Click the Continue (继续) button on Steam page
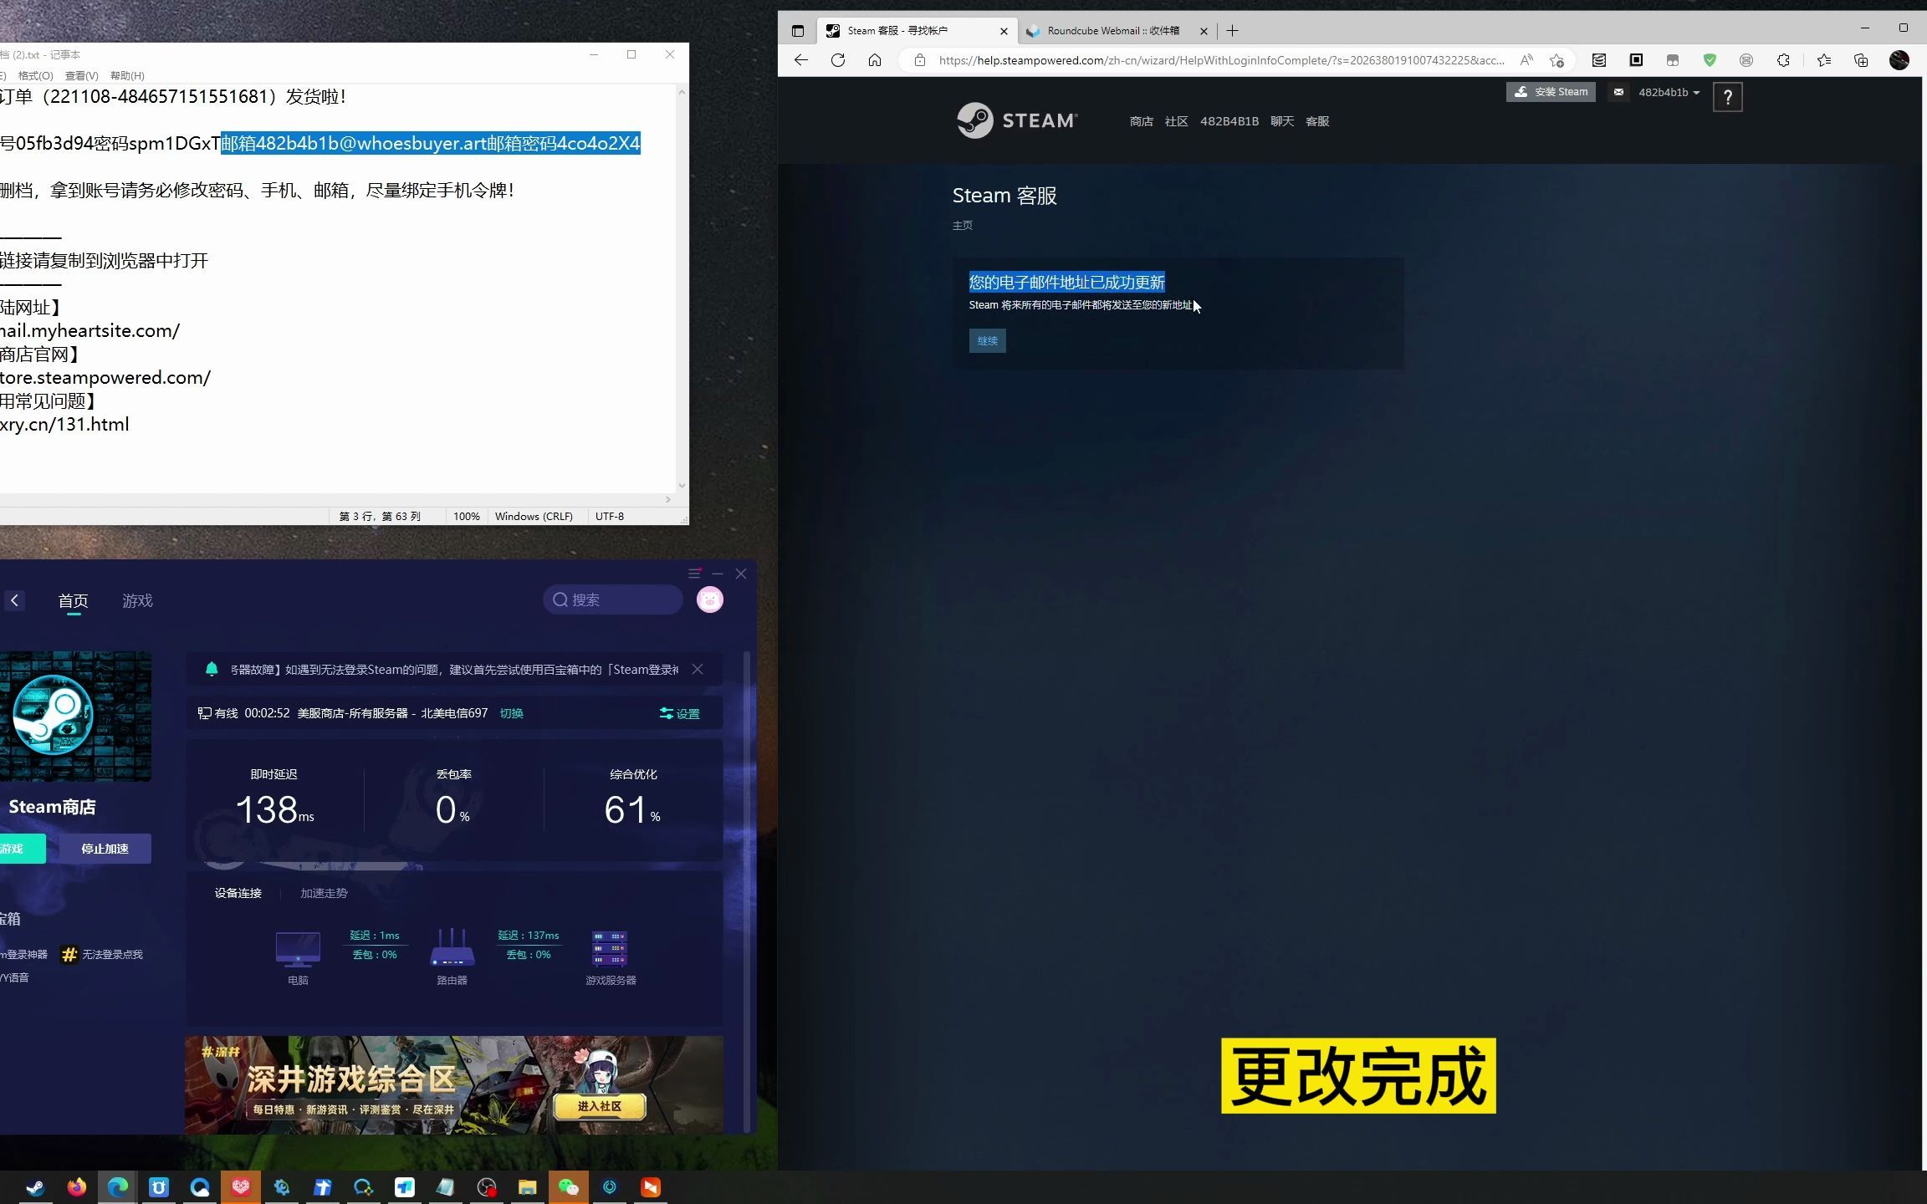Image resolution: width=1927 pixels, height=1204 pixels. pyautogui.click(x=987, y=340)
